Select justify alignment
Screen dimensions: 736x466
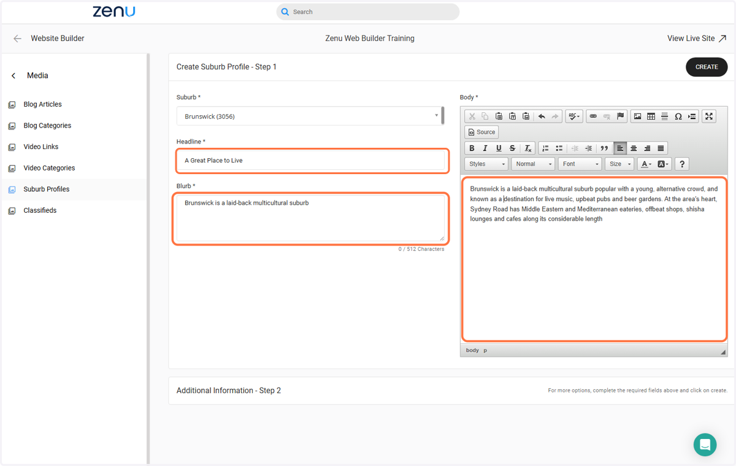pyautogui.click(x=661, y=148)
